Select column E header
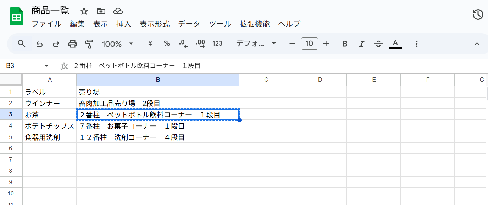The image size is (488, 205). (x=374, y=80)
